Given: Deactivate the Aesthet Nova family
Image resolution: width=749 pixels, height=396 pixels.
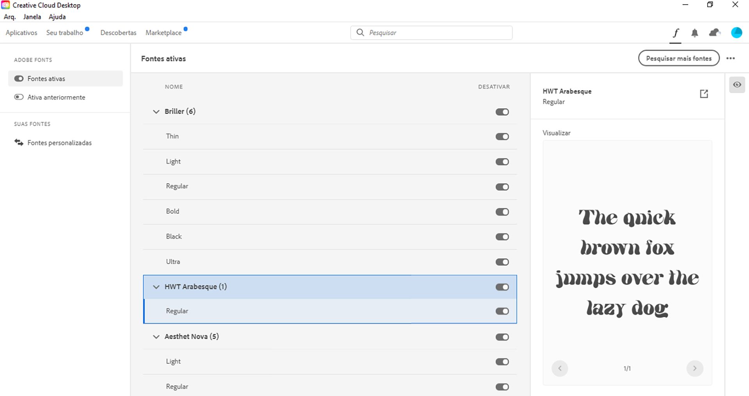Looking at the screenshot, I should pos(502,337).
